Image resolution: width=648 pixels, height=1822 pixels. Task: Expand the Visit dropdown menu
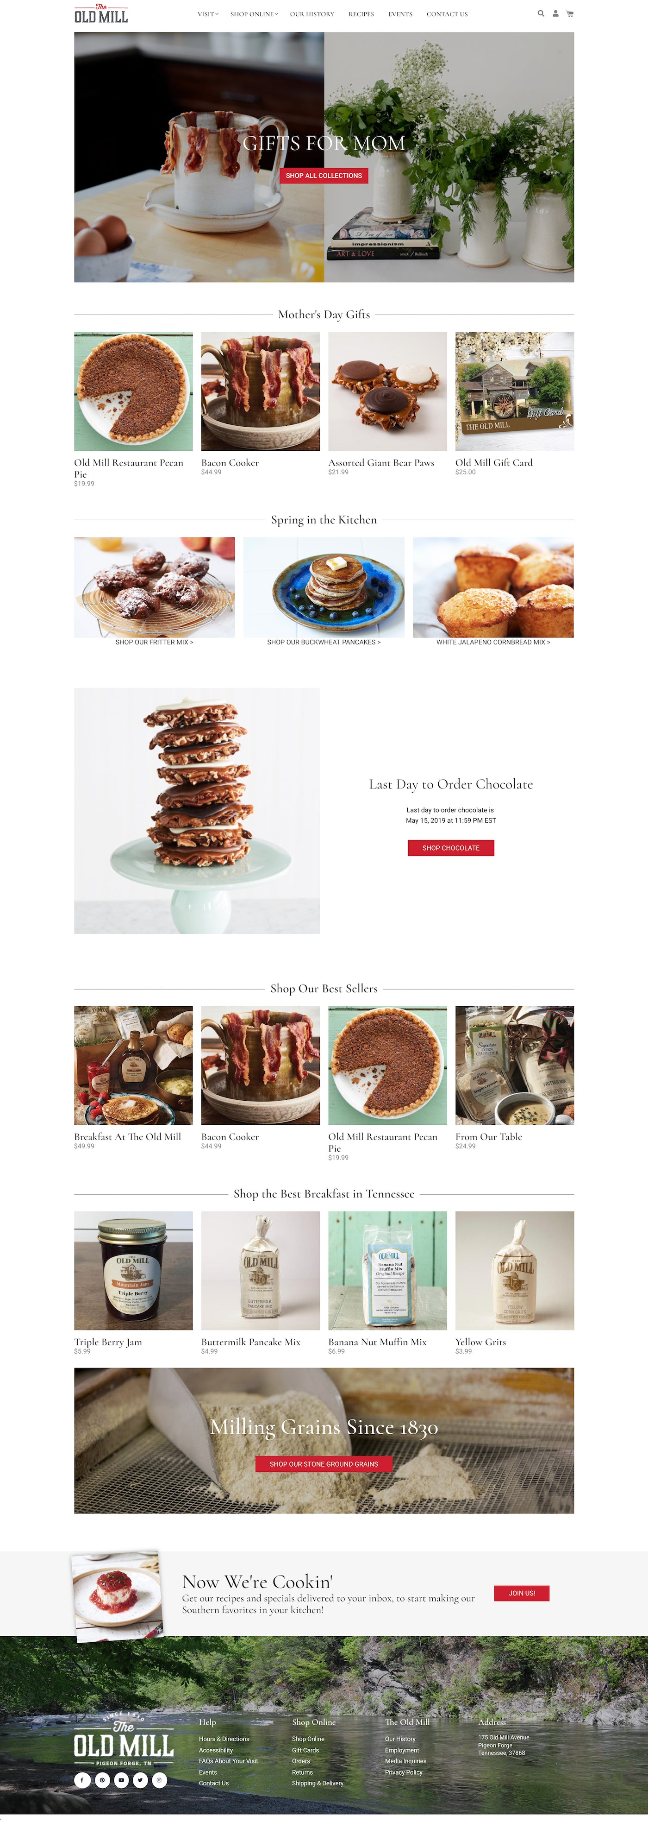208,14
